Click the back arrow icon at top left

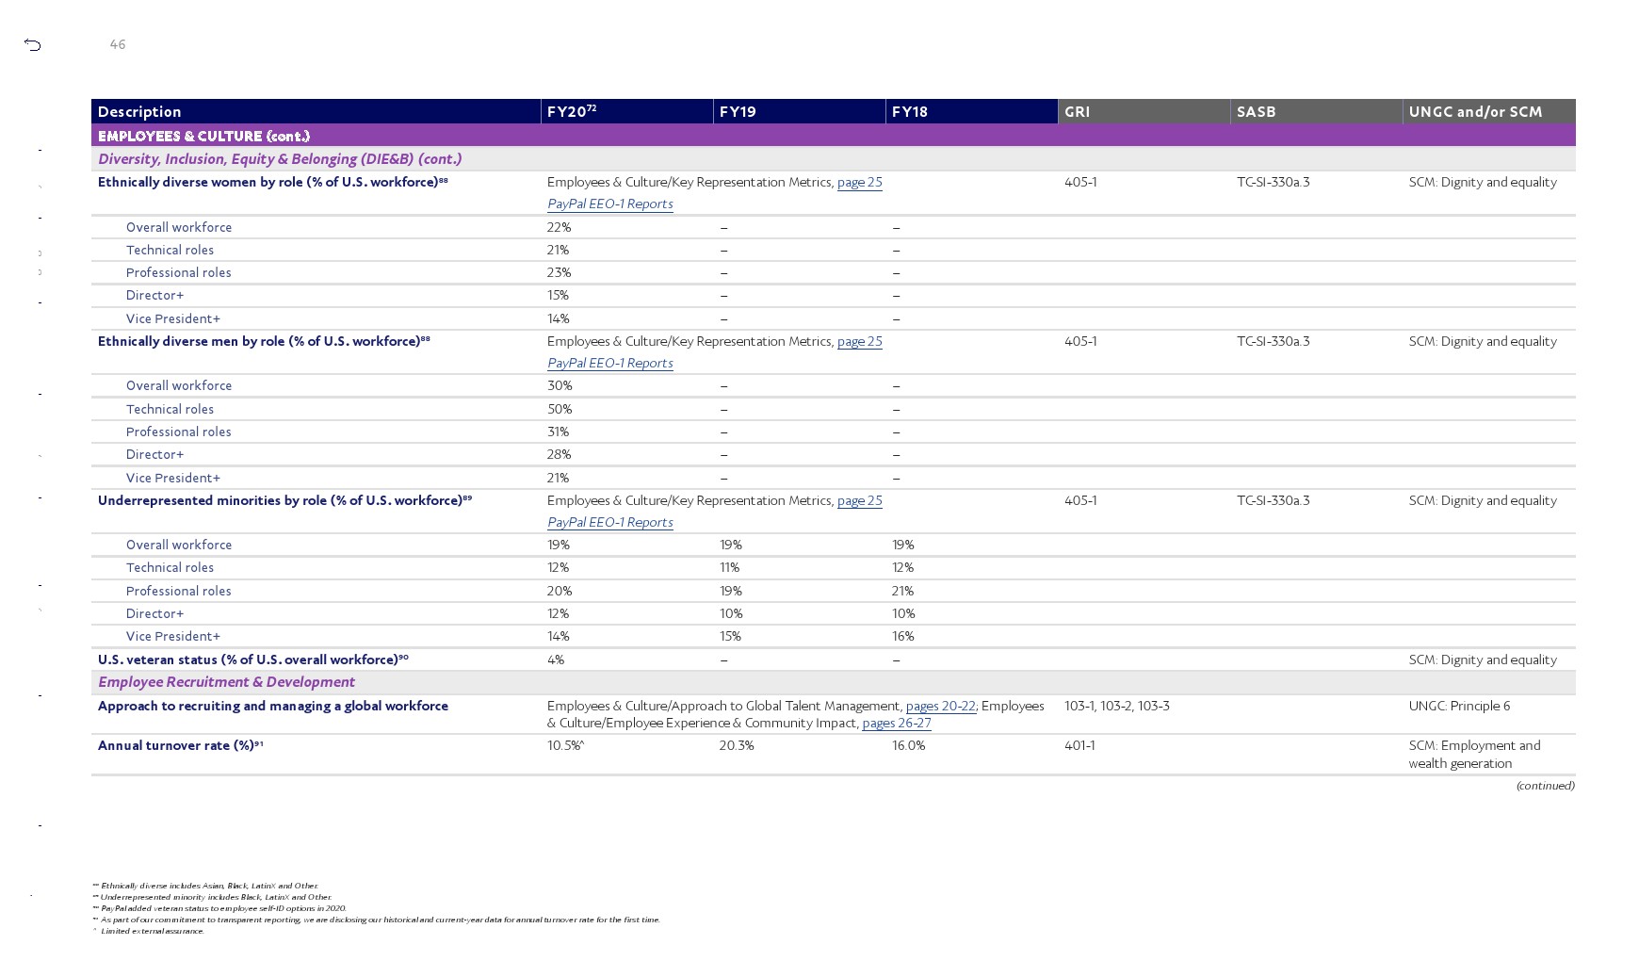[x=33, y=45]
